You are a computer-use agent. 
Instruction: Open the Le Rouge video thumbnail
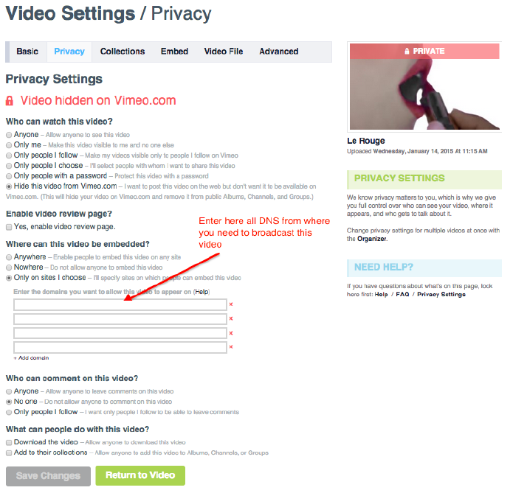click(424, 86)
